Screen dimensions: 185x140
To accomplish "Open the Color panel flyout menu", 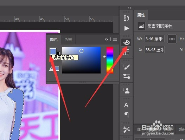I will click(115, 40).
